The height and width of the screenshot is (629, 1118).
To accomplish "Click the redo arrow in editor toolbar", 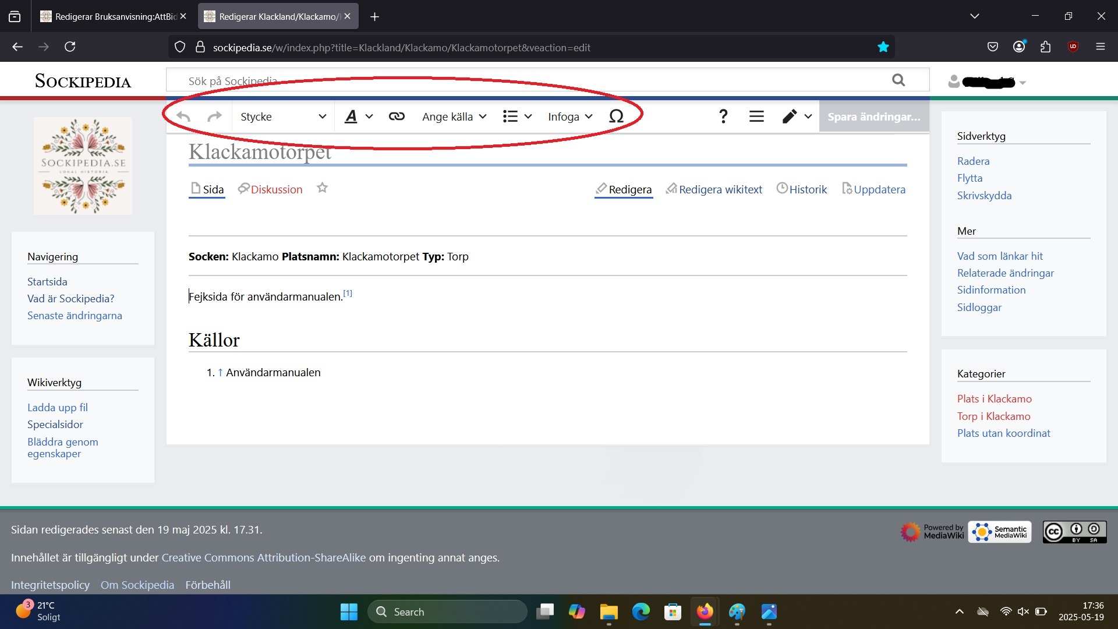I will click(x=215, y=117).
